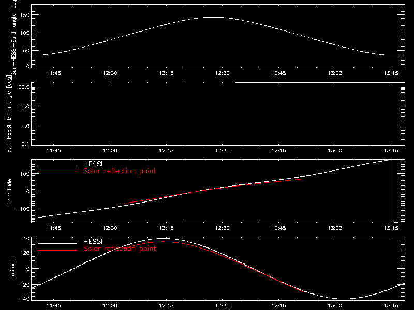Click the 150 tick on Earth angle axis

tap(25, 15)
